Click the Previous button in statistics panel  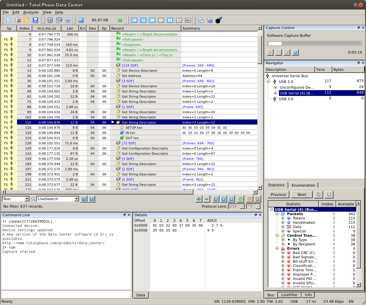pyautogui.click(x=278, y=195)
